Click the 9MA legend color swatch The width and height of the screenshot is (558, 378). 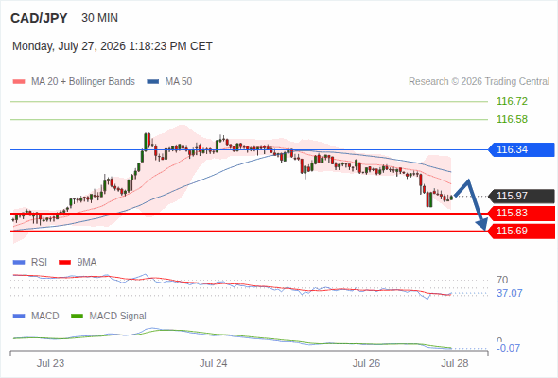pyautogui.click(x=64, y=263)
